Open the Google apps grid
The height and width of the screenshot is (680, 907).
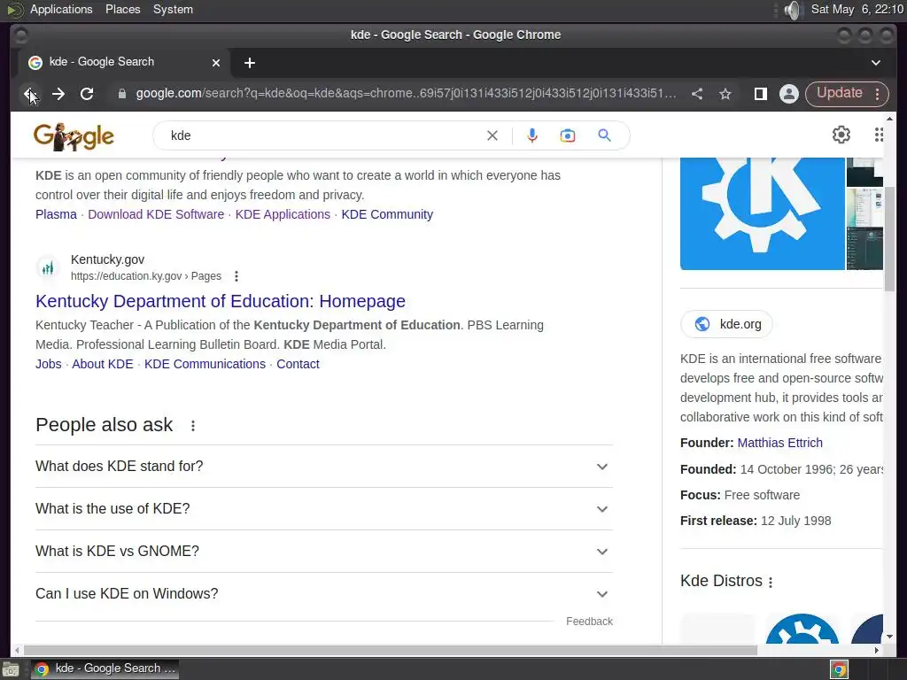879,135
